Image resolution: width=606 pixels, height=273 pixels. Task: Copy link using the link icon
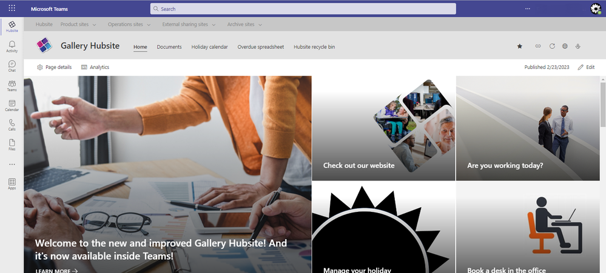537,46
